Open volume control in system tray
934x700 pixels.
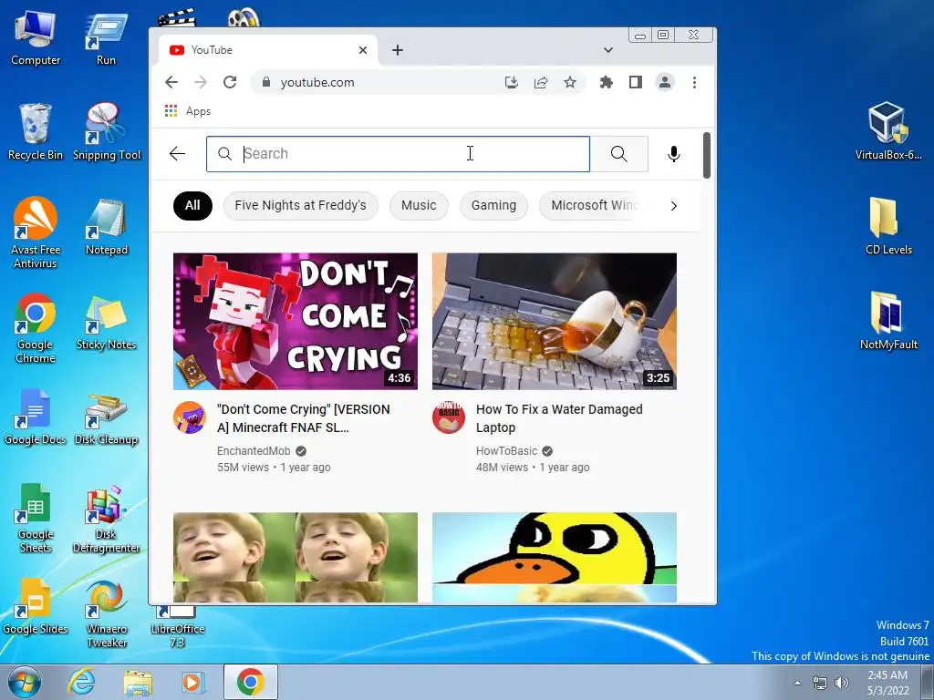pos(842,683)
